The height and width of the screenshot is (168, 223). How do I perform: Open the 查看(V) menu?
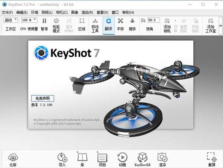point(103,13)
